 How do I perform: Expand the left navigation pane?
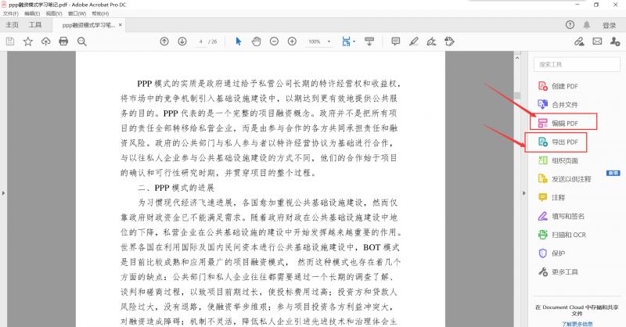(x=5, y=192)
